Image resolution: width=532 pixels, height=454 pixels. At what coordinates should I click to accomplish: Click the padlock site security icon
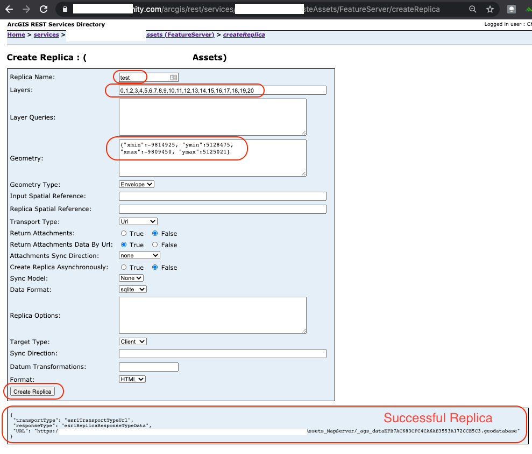65,9
